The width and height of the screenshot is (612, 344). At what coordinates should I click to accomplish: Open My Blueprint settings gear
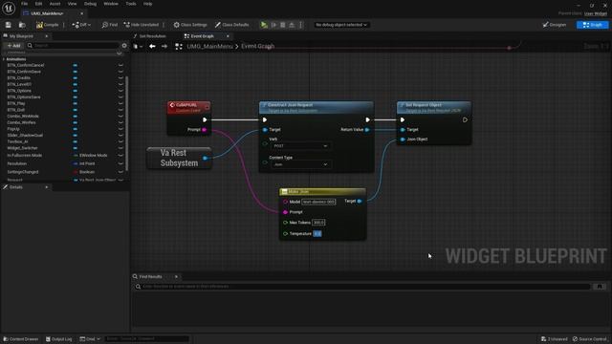tap(124, 46)
